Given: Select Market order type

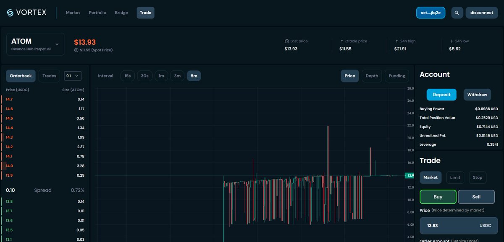Looking at the screenshot, I should click(x=430, y=177).
